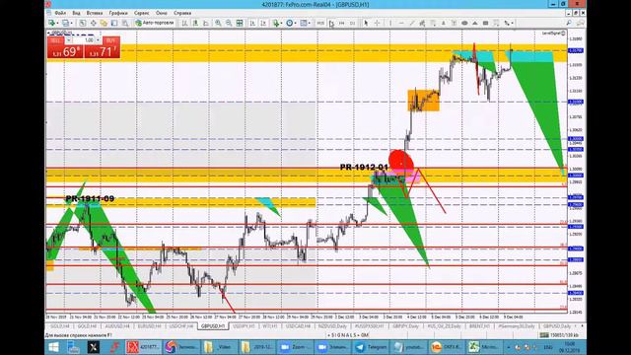Screen dimensions: 631x355
Task: Switch chart to candlestick style
Action: 195,23
